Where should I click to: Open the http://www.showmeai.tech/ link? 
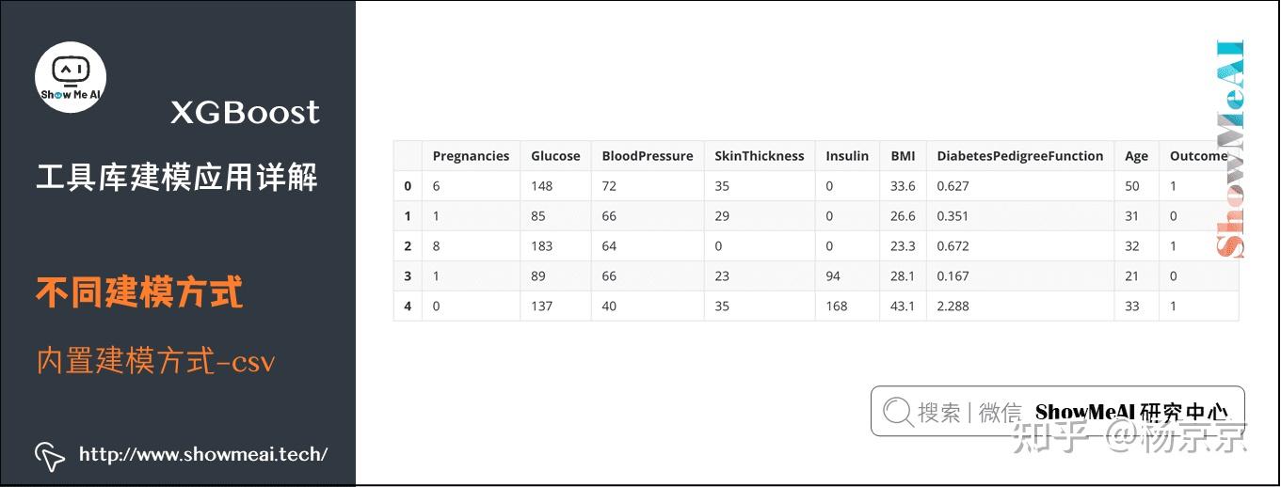[x=203, y=455]
